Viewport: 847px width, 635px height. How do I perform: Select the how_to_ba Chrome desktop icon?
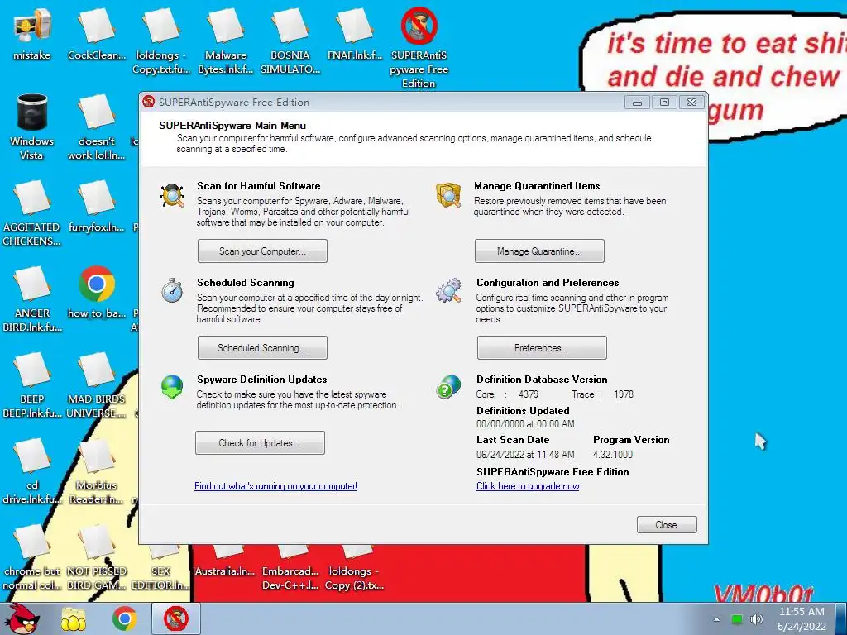(x=97, y=293)
